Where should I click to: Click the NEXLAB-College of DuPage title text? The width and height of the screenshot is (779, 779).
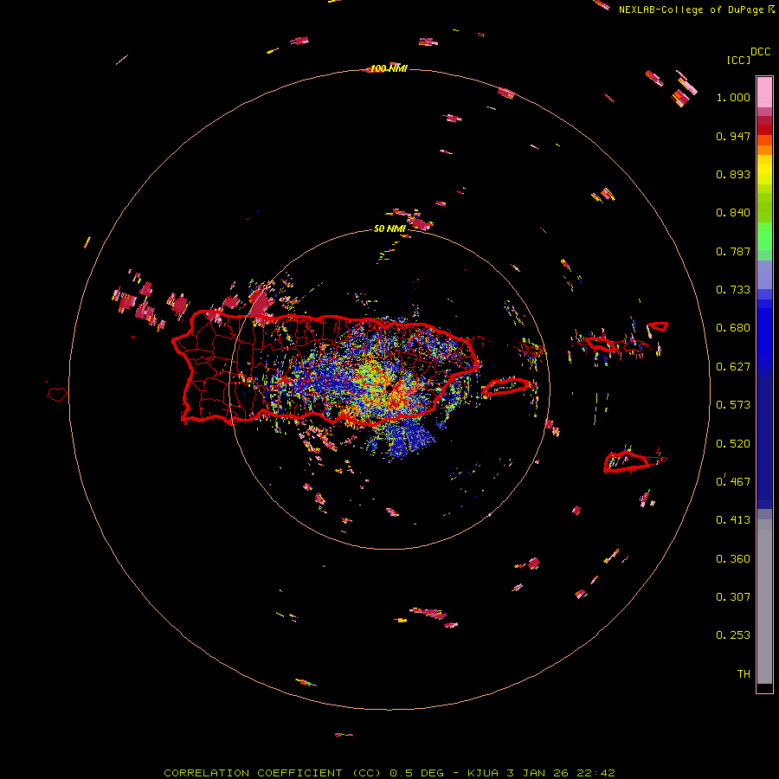[x=691, y=10]
